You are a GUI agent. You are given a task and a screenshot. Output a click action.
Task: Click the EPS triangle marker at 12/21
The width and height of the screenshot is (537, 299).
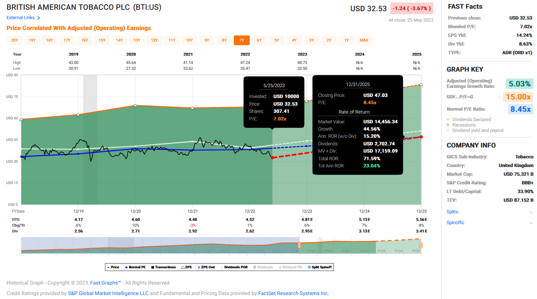[x=193, y=108]
